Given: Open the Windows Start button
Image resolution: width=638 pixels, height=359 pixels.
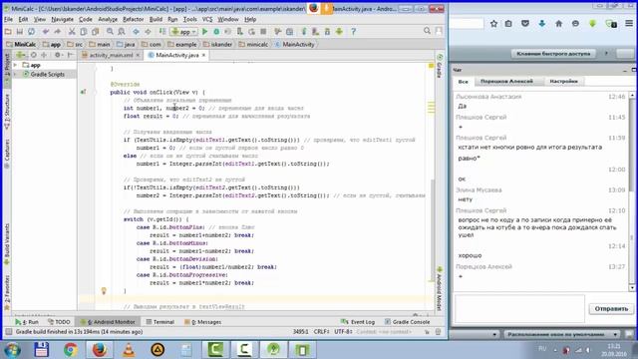Looking at the screenshot, I should [12, 350].
